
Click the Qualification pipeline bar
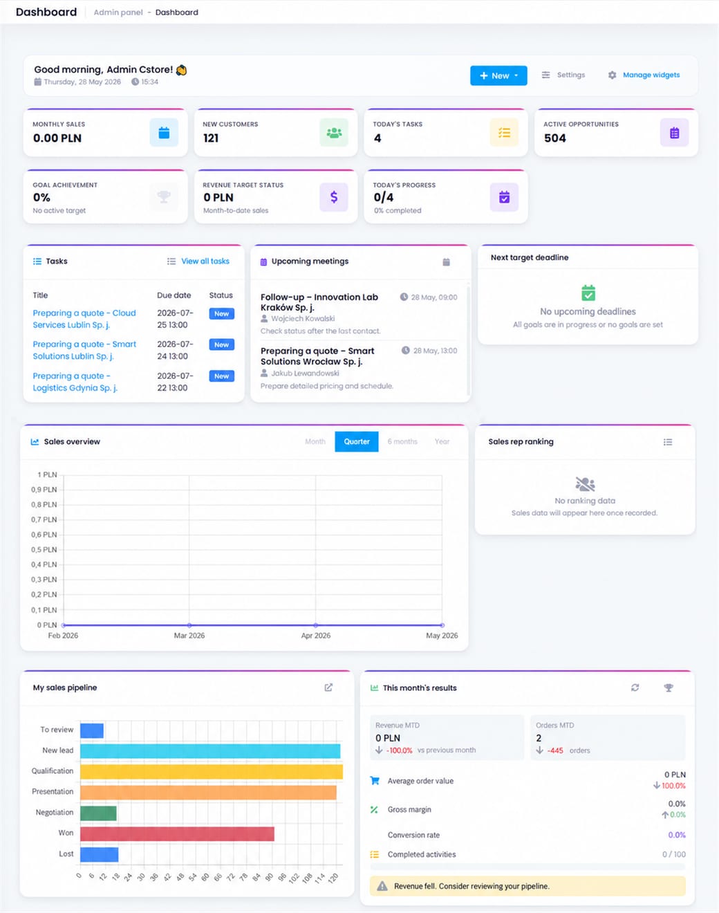212,772
